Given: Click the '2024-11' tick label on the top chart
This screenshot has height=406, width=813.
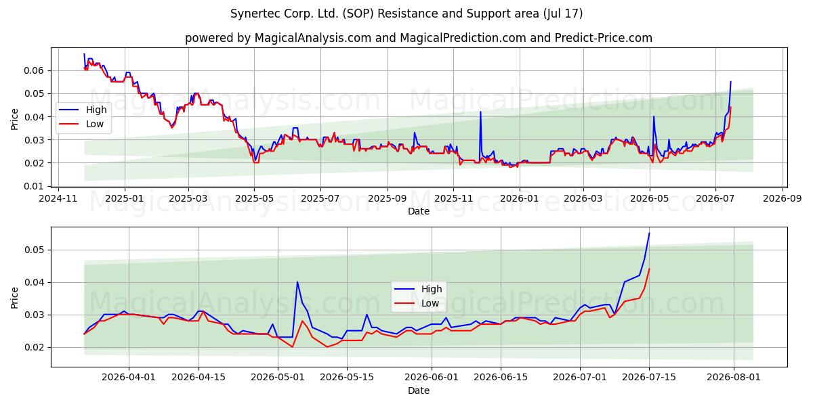Looking at the screenshot, I should (x=58, y=198).
